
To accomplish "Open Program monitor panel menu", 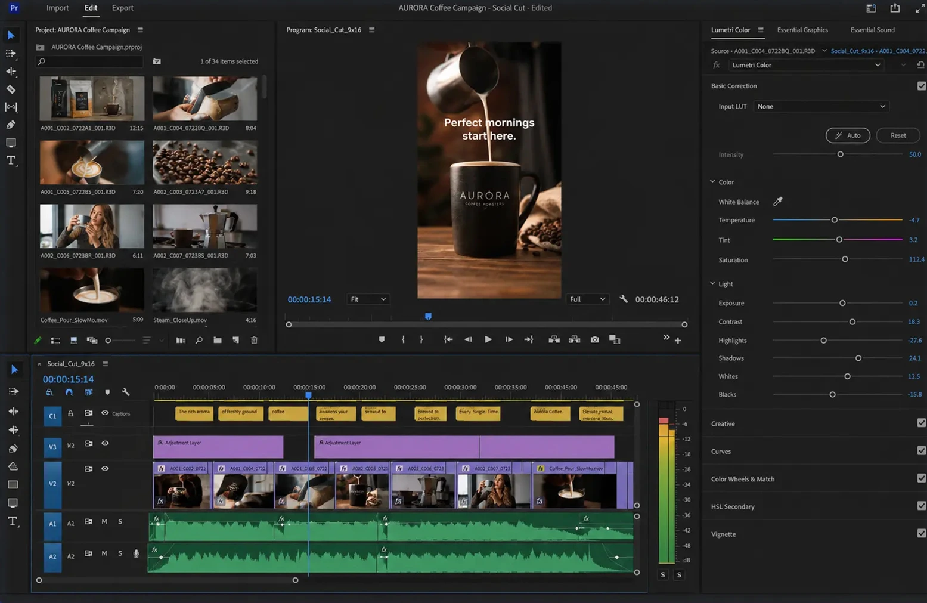I will 371,30.
